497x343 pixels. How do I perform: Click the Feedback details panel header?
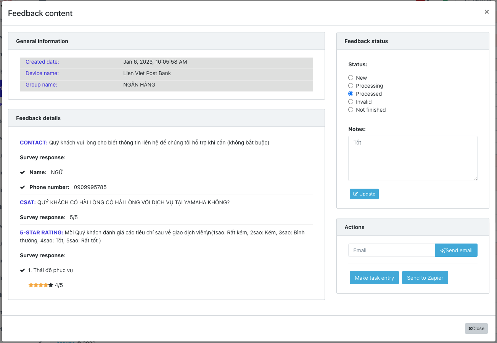point(166,118)
